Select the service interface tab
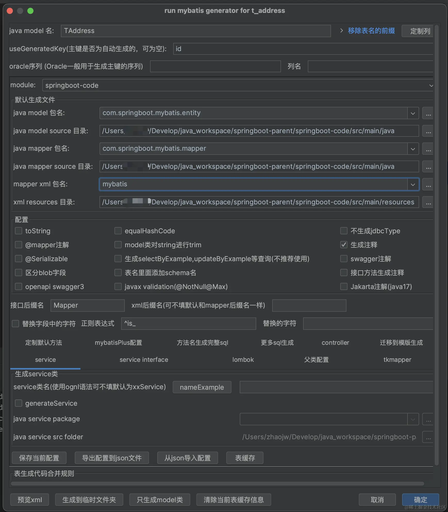Screen dimensions: 448x512 tap(144, 360)
